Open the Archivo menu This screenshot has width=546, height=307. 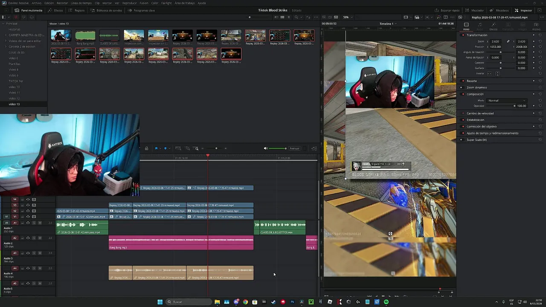click(37, 3)
